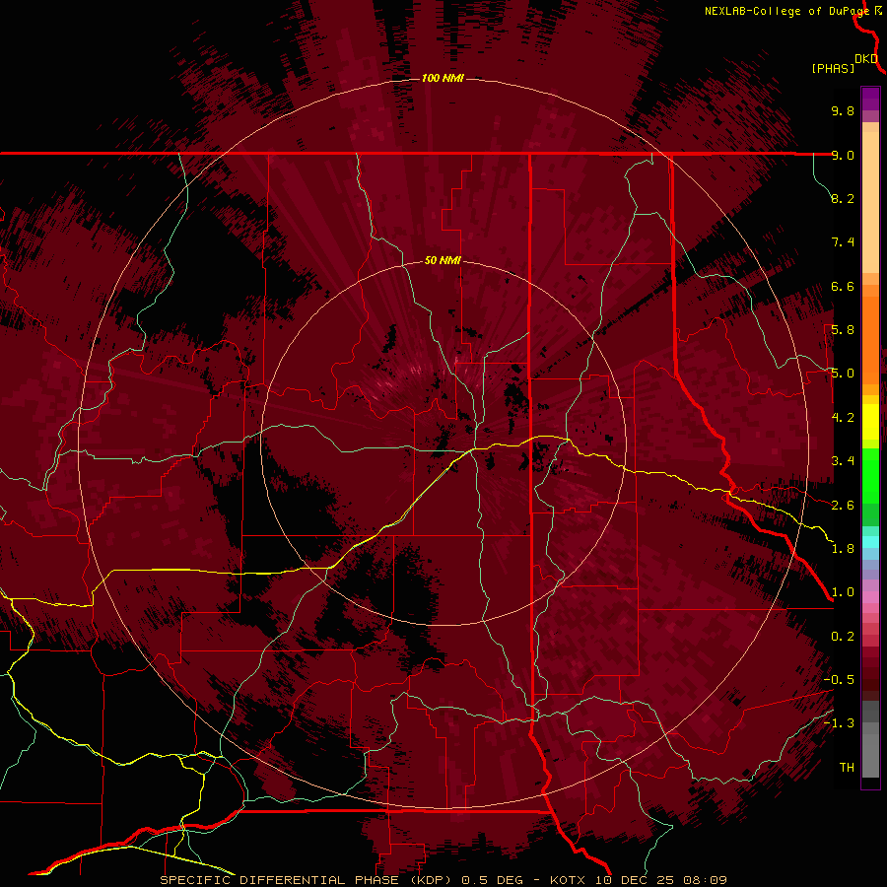
Task: Click the -1.3 legend value
Action: tap(839, 723)
